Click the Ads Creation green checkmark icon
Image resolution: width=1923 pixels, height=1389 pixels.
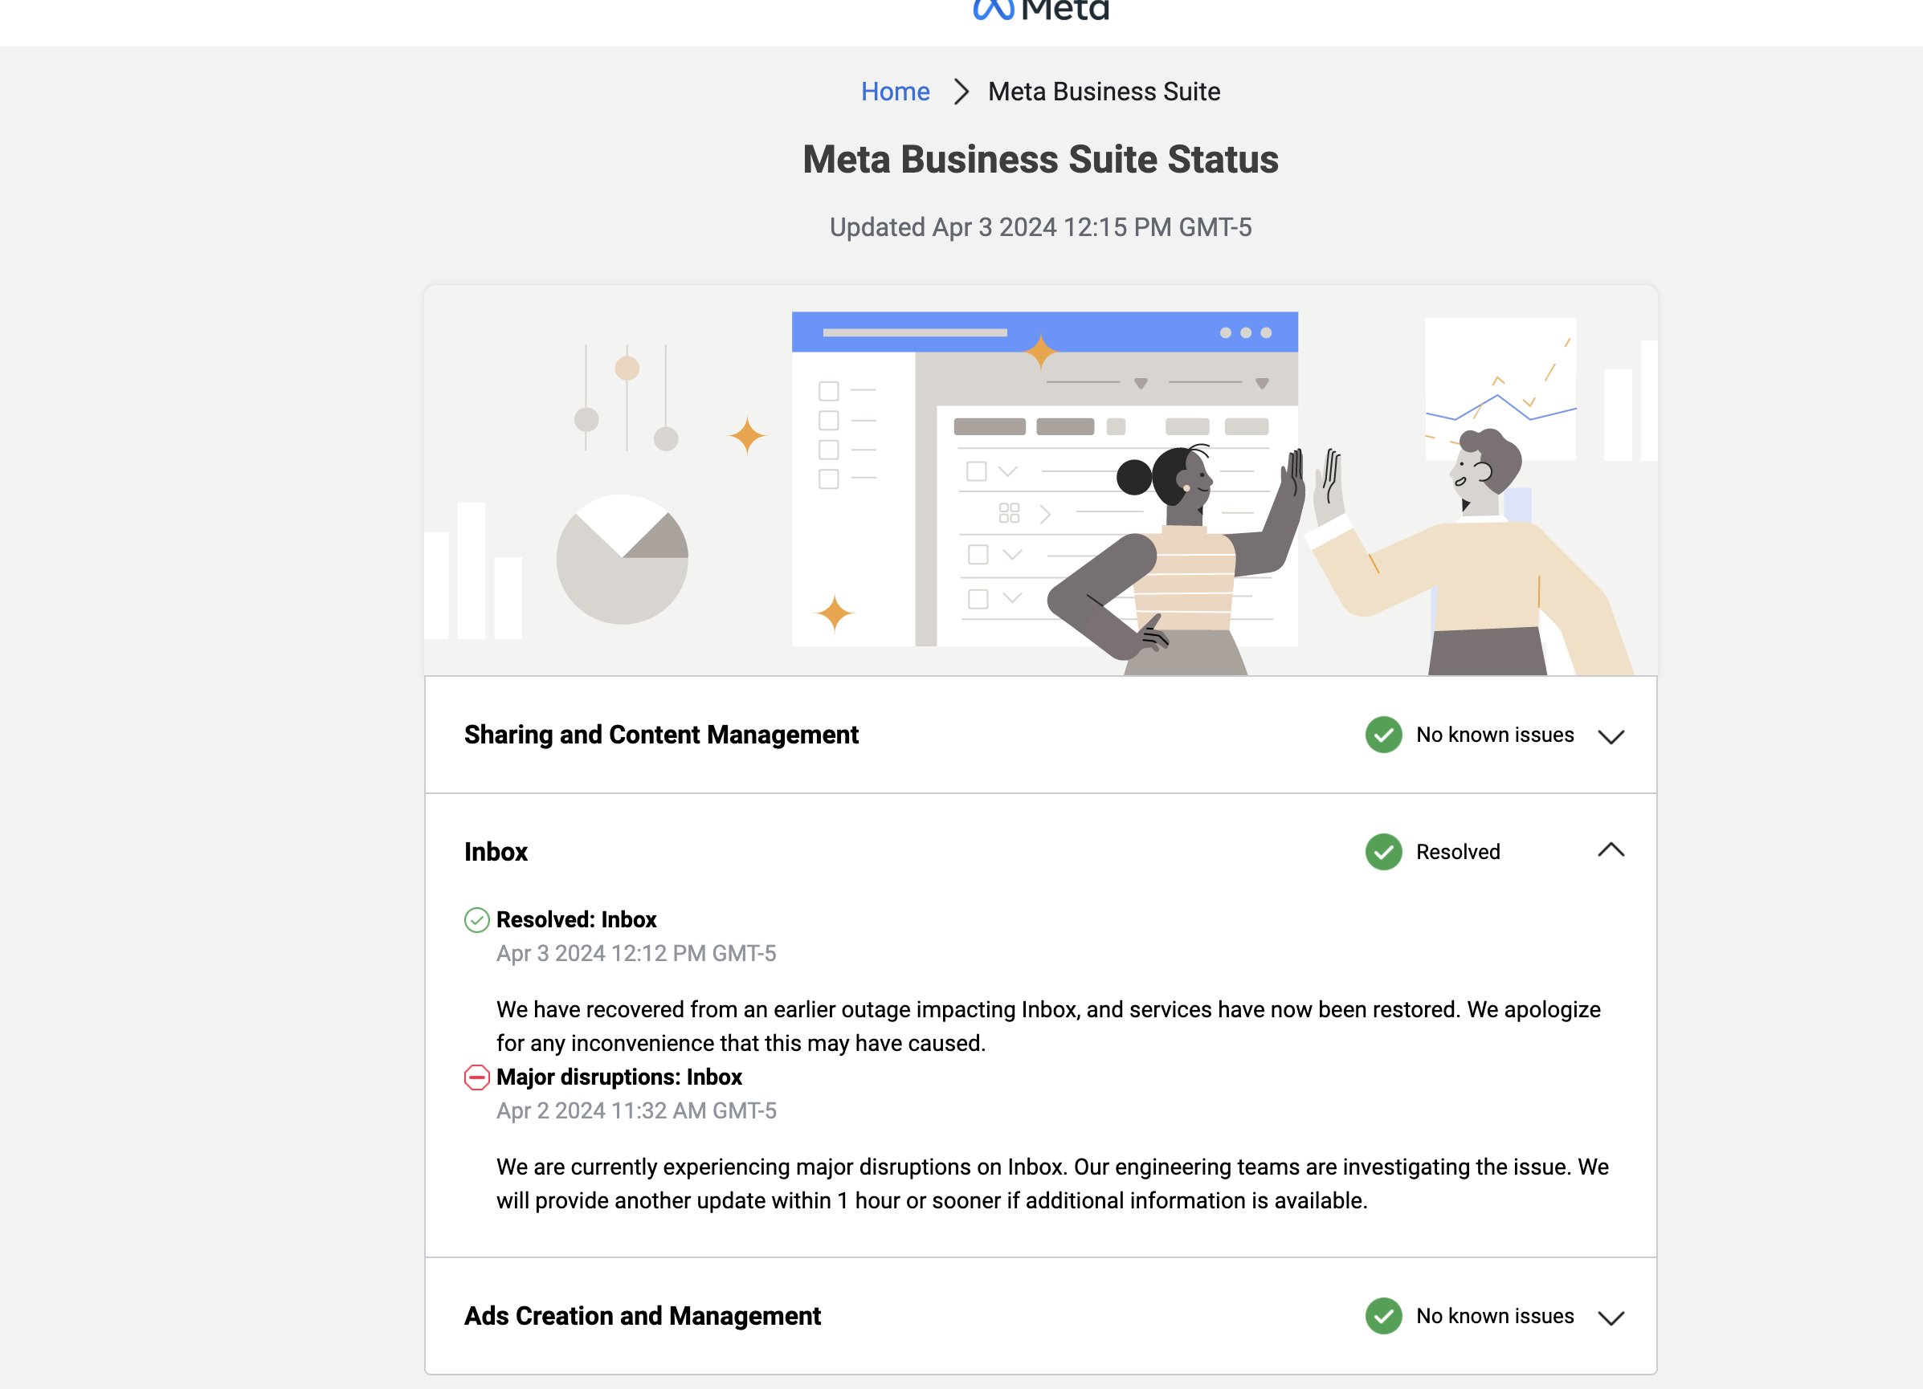click(x=1383, y=1316)
